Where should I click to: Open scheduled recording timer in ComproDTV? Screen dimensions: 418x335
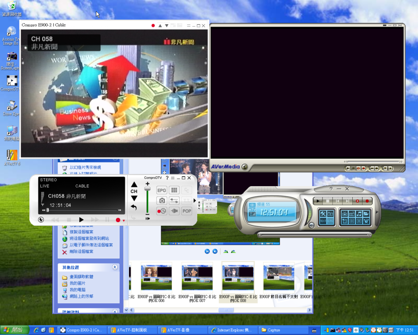click(162, 211)
